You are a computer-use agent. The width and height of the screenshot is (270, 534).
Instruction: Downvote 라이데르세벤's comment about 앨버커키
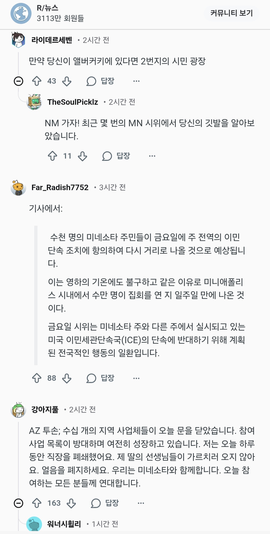coord(67,81)
